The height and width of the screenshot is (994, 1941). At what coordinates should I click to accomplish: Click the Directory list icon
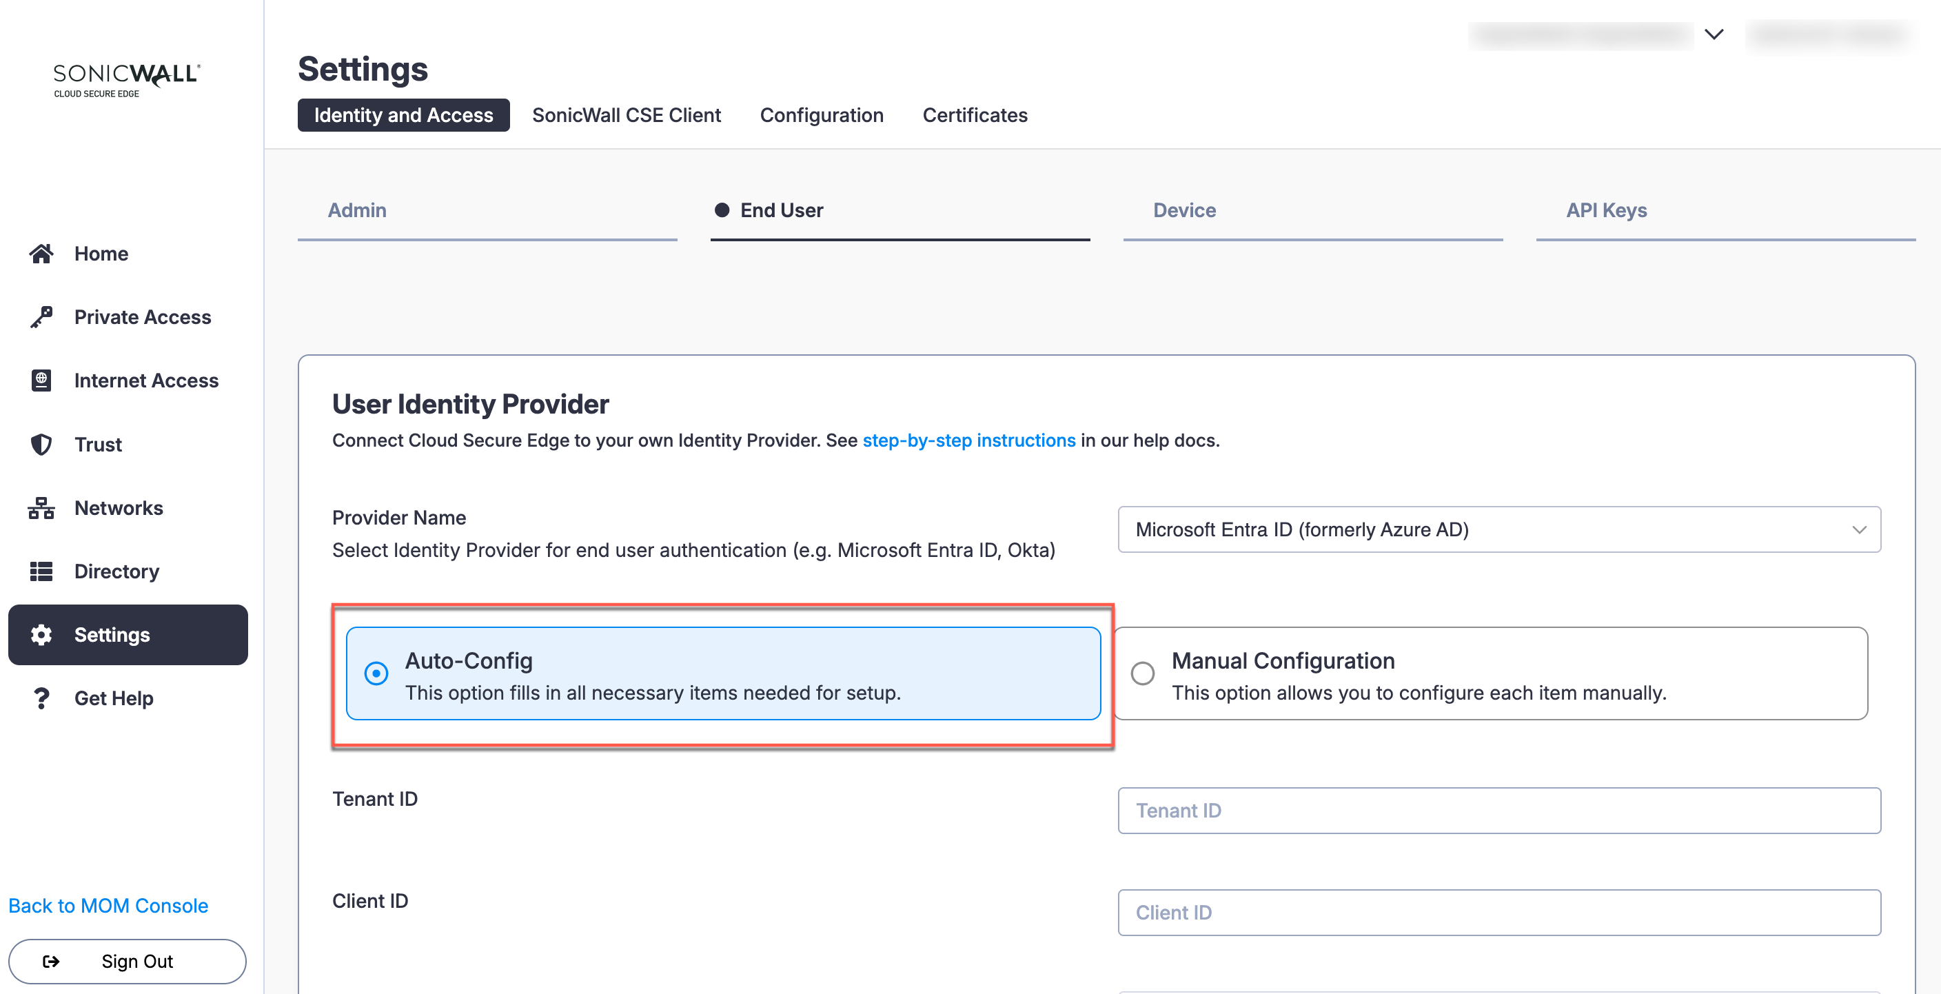pyautogui.click(x=41, y=571)
